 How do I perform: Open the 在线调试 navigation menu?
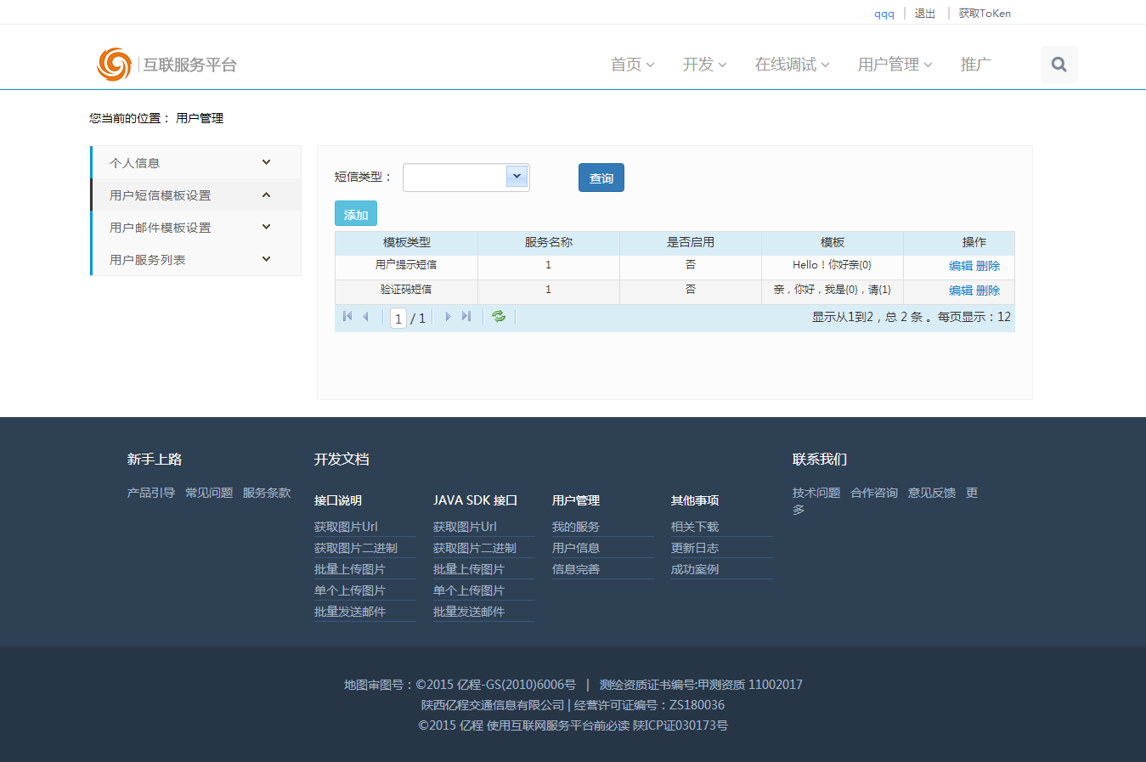tap(792, 65)
